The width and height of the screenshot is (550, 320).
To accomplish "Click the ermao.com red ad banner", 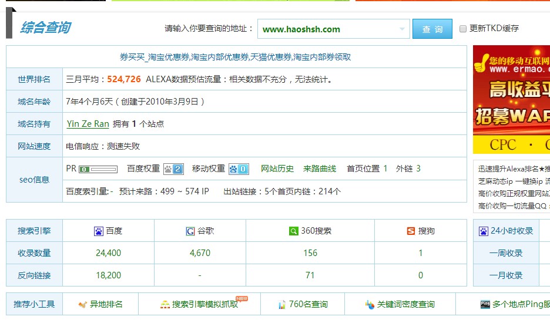I will pyautogui.click(x=511, y=100).
